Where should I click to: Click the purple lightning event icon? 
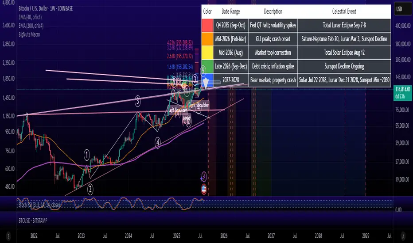203,177
